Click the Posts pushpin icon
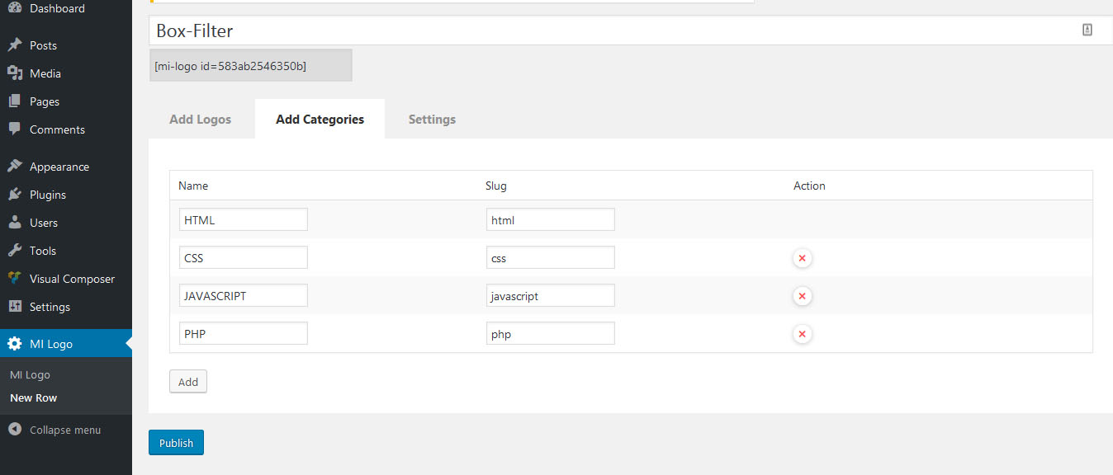This screenshot has height=475, width=1113. 14,45
